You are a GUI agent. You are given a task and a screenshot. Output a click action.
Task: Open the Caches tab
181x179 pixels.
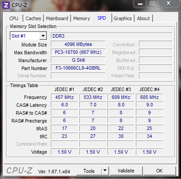point(33,18)
